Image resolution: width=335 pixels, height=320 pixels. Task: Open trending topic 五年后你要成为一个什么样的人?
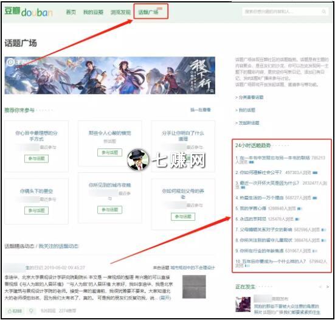pos(274,261)
